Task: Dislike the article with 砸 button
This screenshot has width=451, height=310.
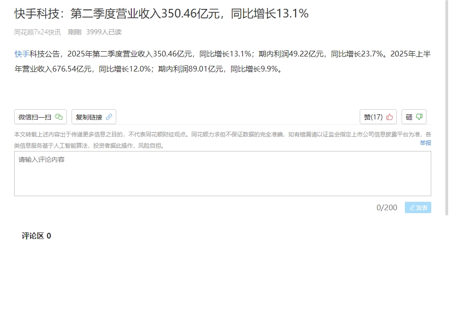Action: pos(414,117)
